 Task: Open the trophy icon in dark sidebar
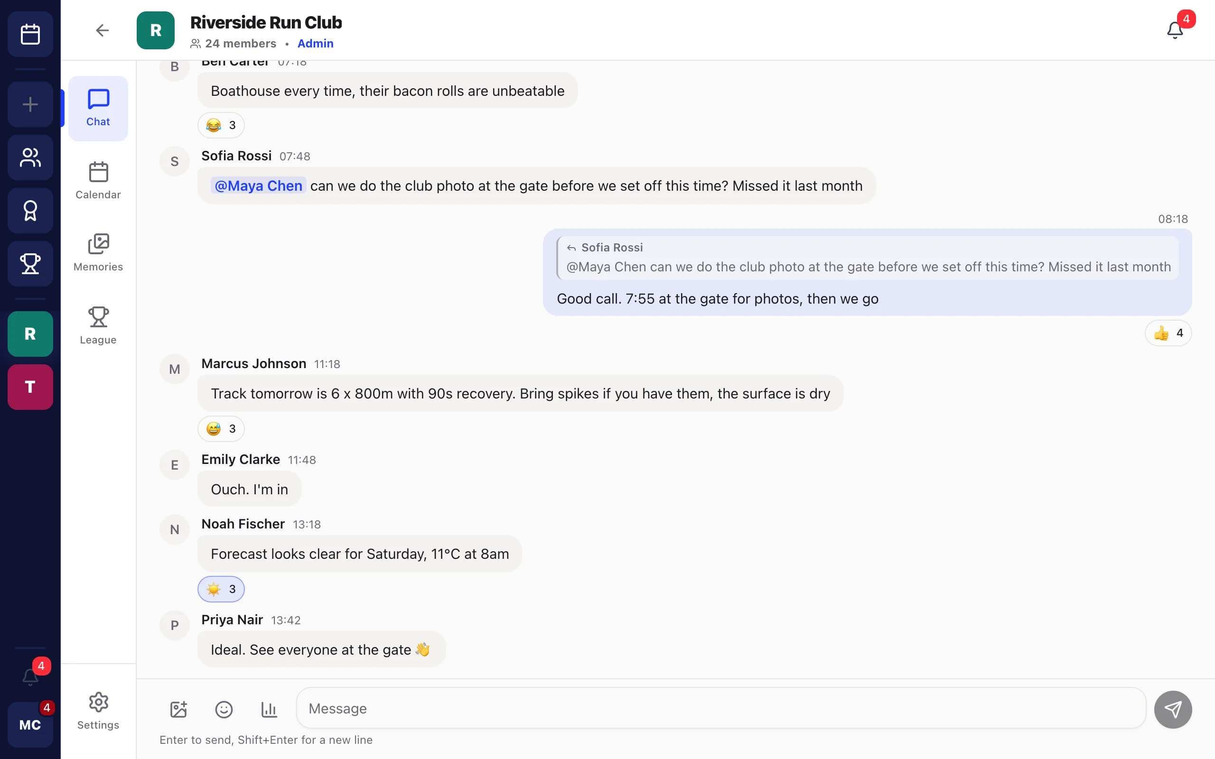(x=30, y=264)
